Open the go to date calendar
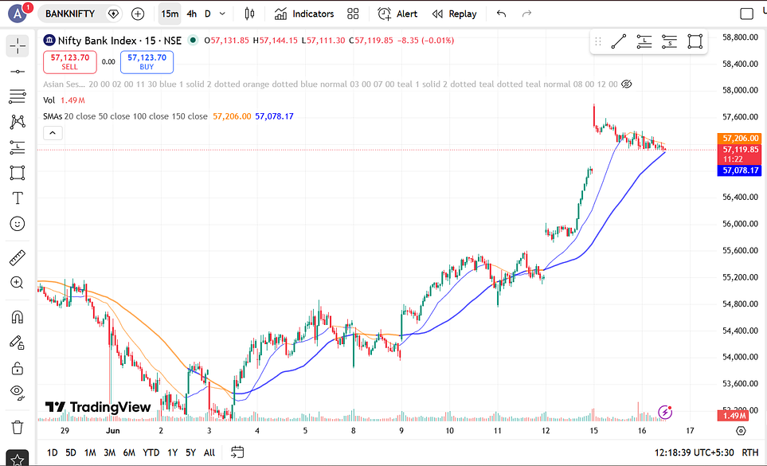767x466 pixels. point(237,452)
